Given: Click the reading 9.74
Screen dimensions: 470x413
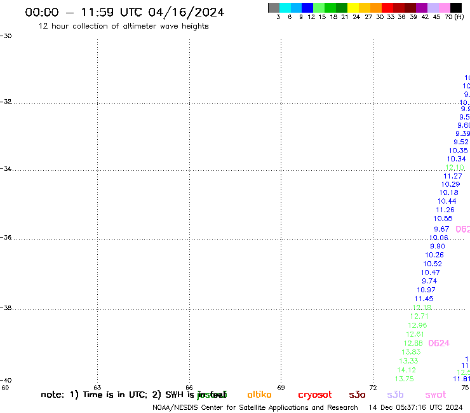Looking at the screenshot, I should 429,281.
